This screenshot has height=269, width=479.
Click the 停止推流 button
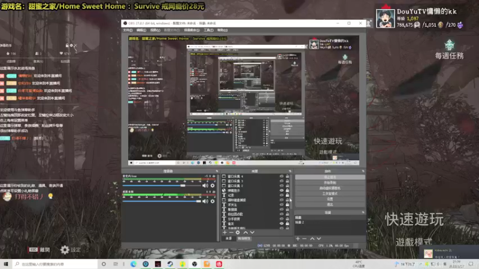click(330, 177)
